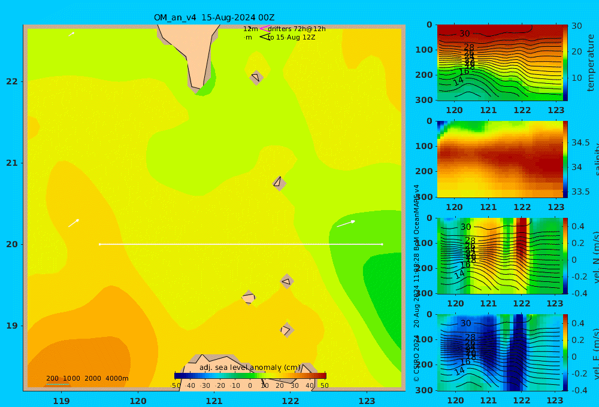Image resolution: width=599 pixels, height=407 pixels.
Task: Click tick '0' on the sea level colorbar
Action: tap(250, 385)
